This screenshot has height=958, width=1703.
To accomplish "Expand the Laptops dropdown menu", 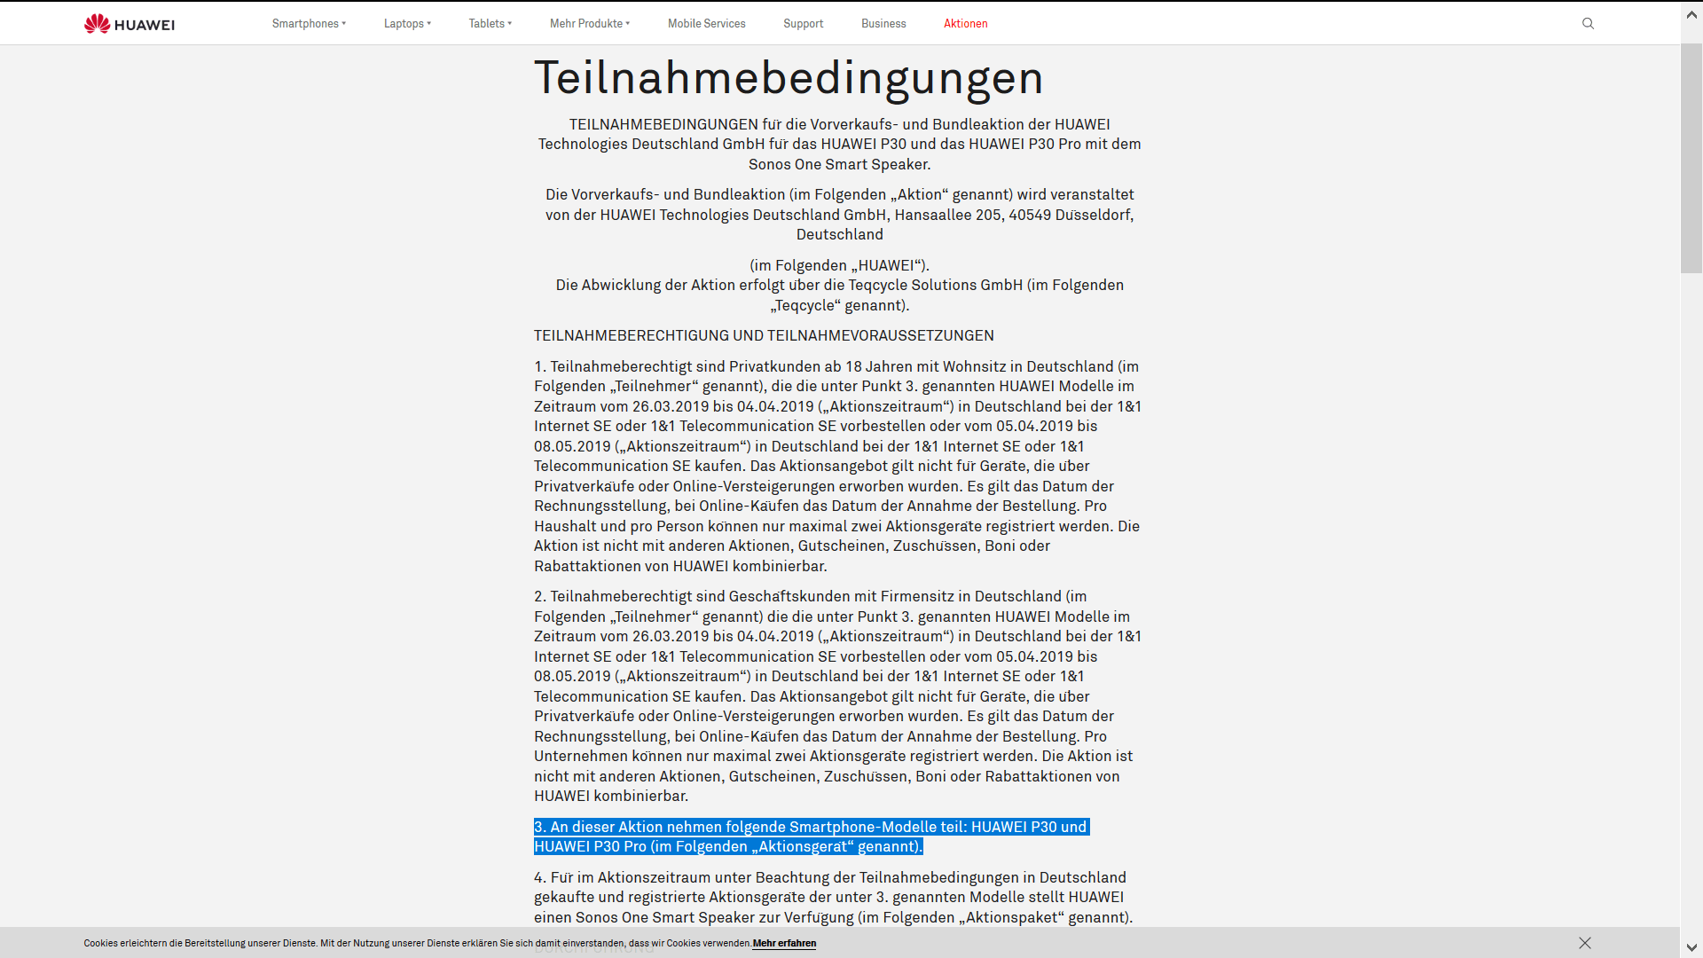I will point(407,24).
